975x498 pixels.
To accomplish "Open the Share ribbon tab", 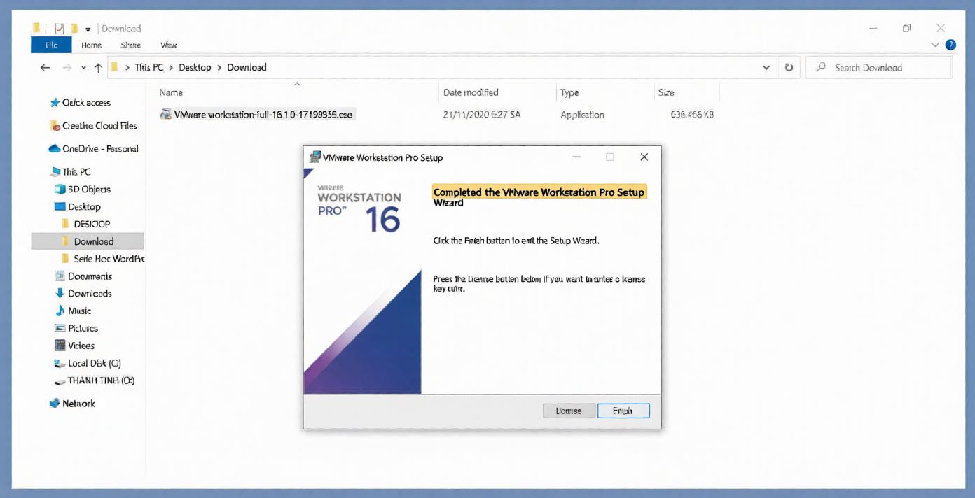I will coord(130,45).
